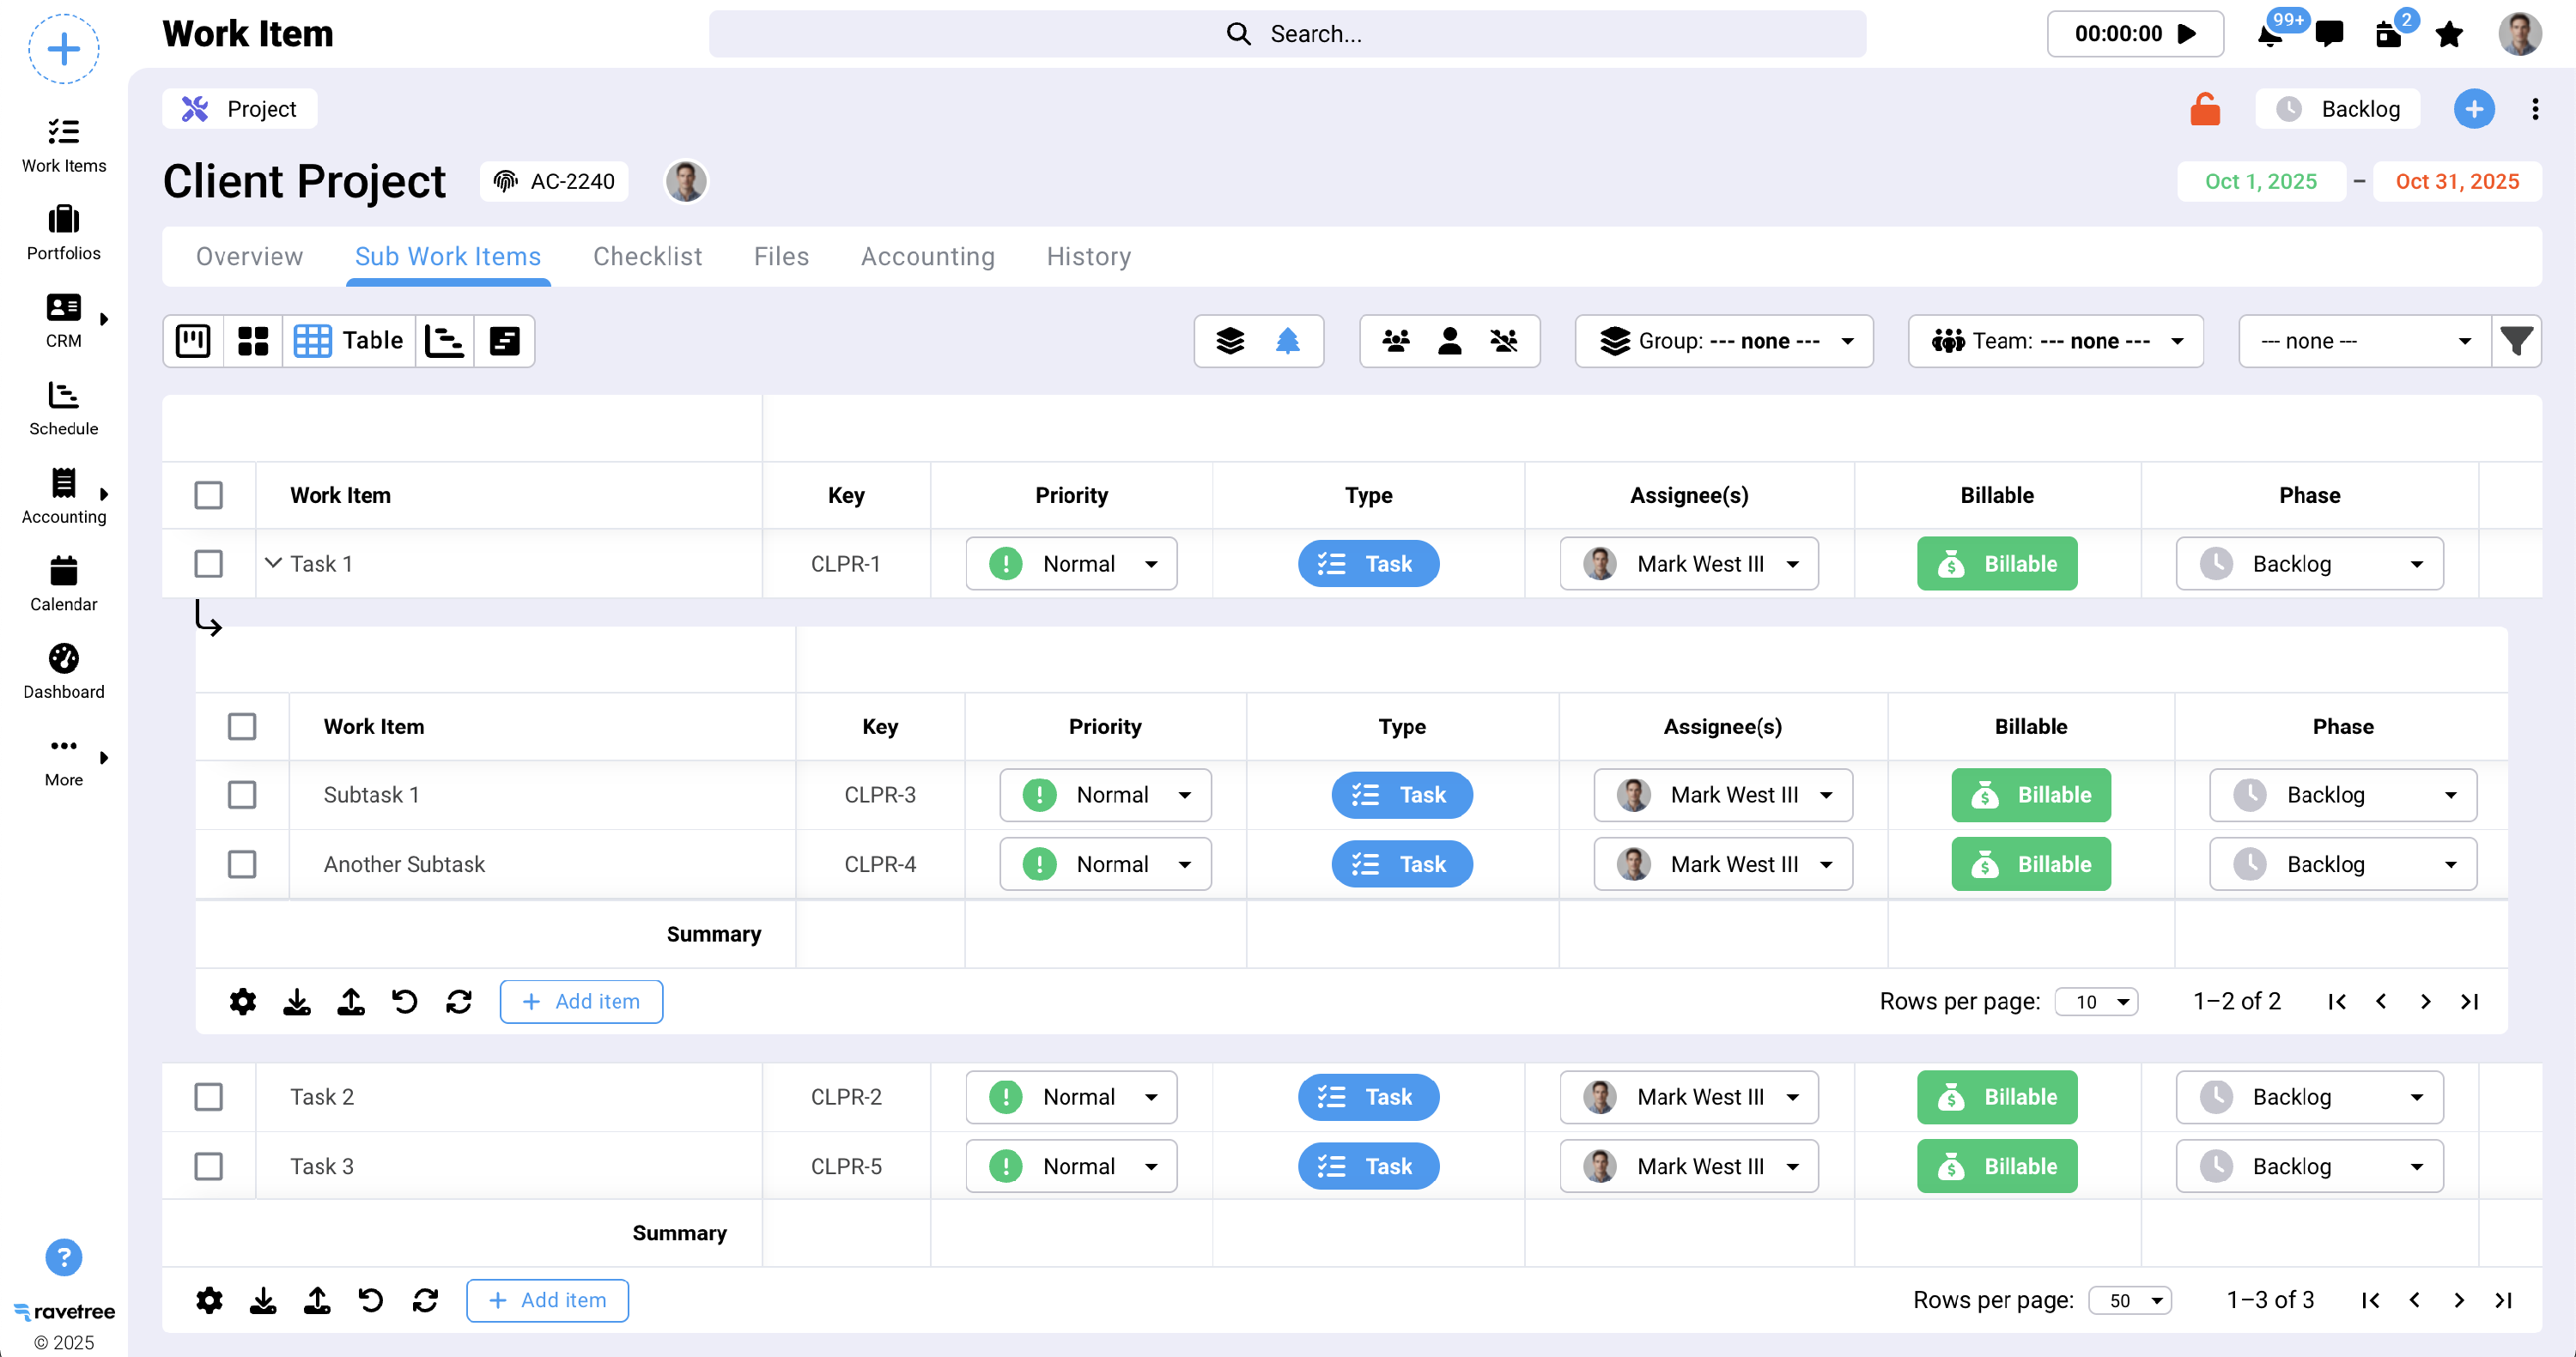Open Schedule in the left sidebar
This screenshot has width=2576, height=1357.
pyautogui.click(x=63, y=408)
